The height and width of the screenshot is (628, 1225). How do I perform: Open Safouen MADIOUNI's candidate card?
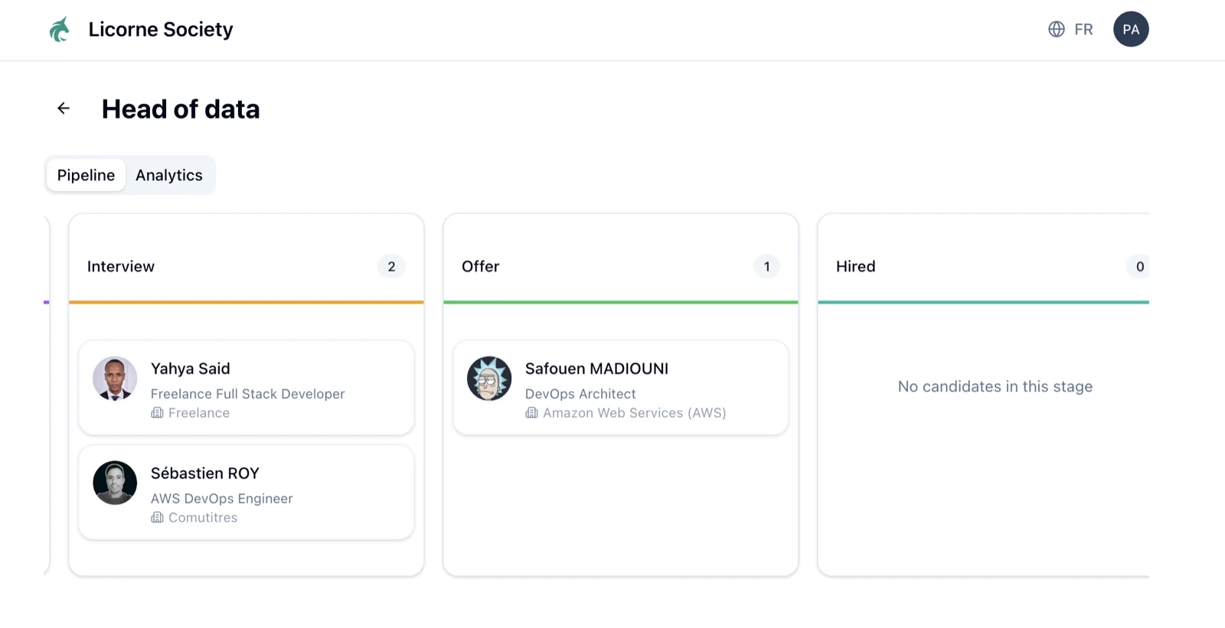click(619, 388)
